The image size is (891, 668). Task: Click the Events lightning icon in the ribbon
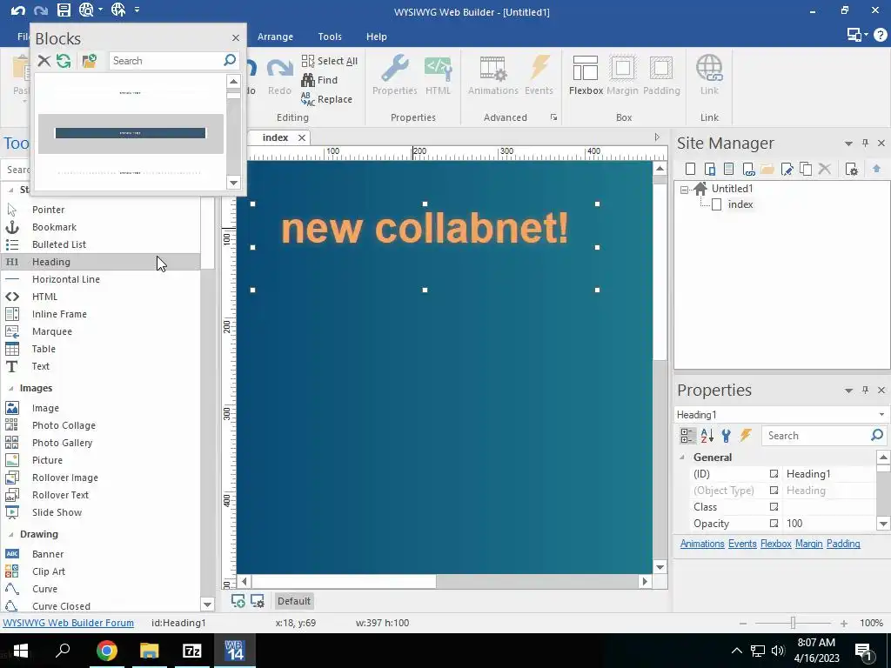click(x=539, y=76)
